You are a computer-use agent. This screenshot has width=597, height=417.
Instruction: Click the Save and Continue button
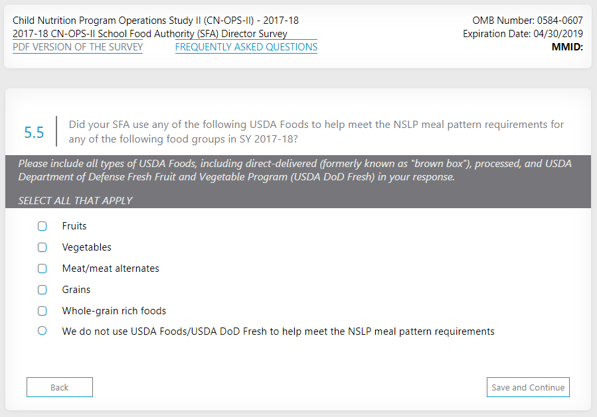[x=528, y=387]
